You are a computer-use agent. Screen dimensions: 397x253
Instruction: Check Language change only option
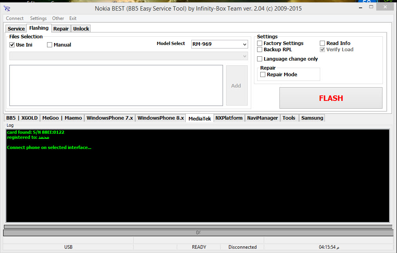click(259, 59)
